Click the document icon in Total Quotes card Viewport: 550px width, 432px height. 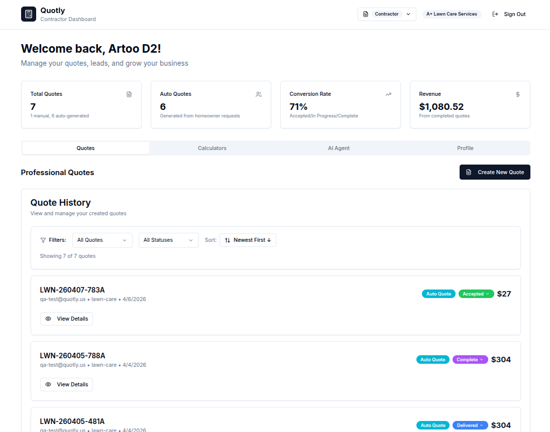pos(129,94)
